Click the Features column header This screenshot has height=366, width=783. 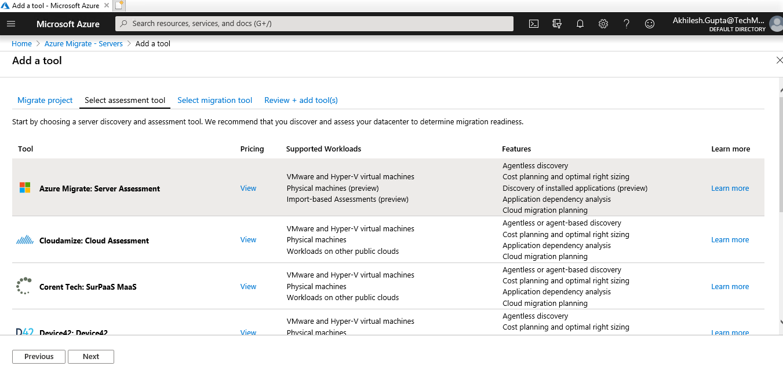coord(516,149)
